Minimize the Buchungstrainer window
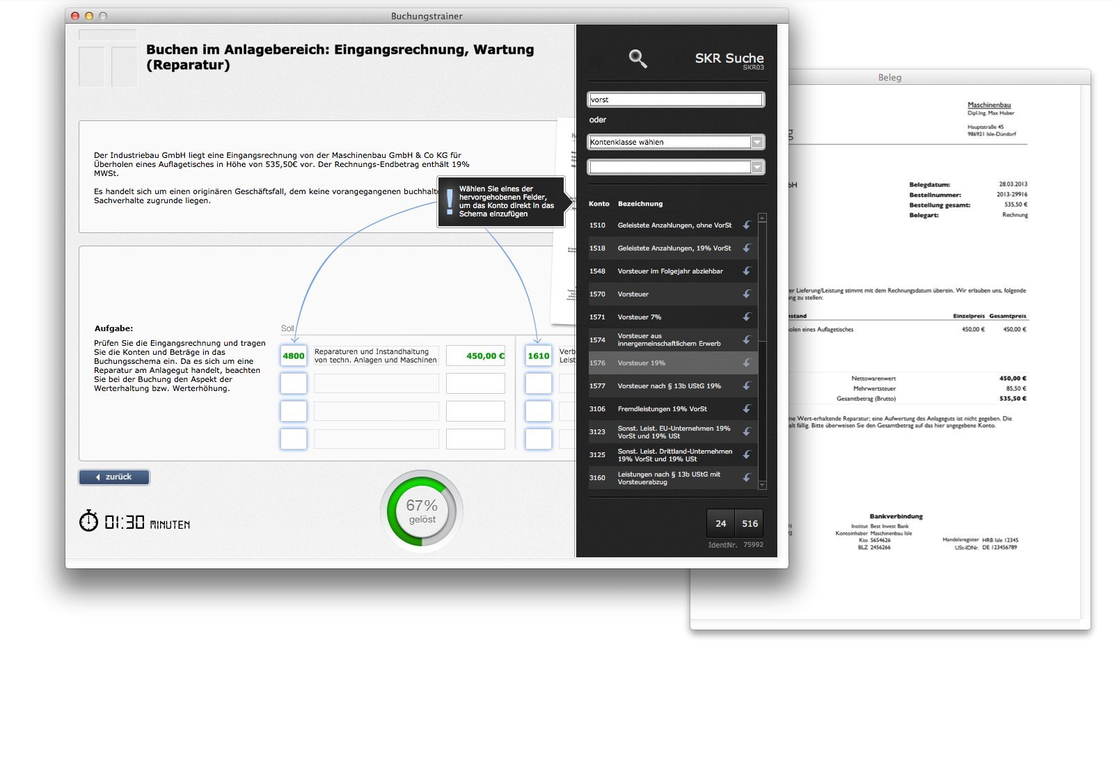The image size is (1117, 757). [x=89, y=16]
